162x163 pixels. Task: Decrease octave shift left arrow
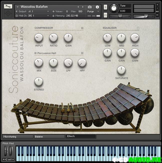(3, 159)
